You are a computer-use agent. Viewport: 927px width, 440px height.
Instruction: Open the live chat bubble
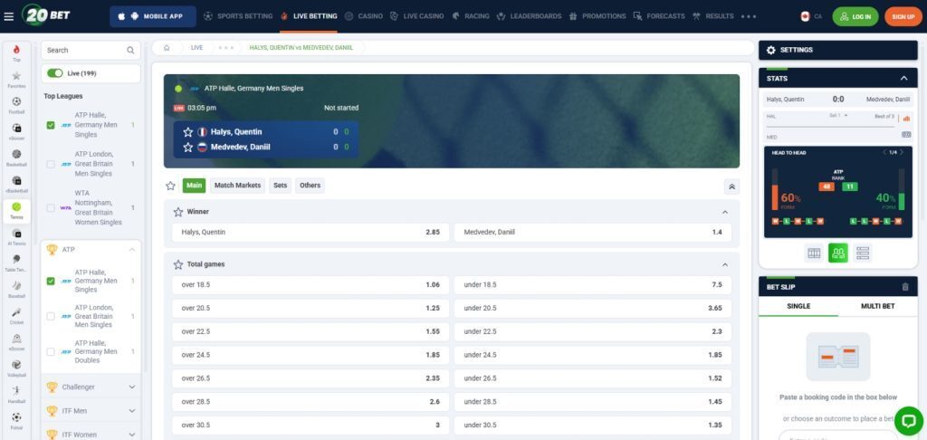[909, 420]
